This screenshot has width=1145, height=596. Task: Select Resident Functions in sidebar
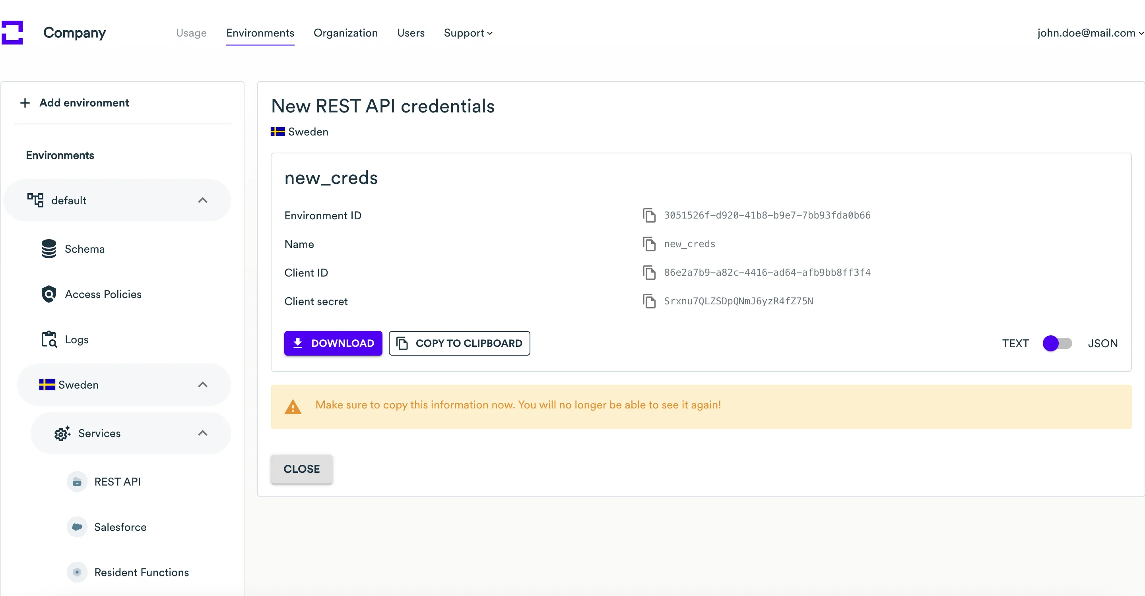pyautogui.click(x=141, y=572)
